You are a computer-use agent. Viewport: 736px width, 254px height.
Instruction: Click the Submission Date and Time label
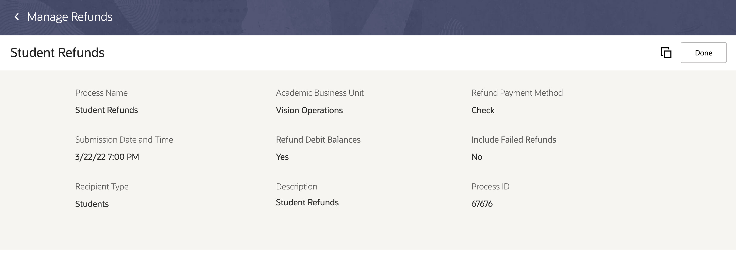coord(124,140)
